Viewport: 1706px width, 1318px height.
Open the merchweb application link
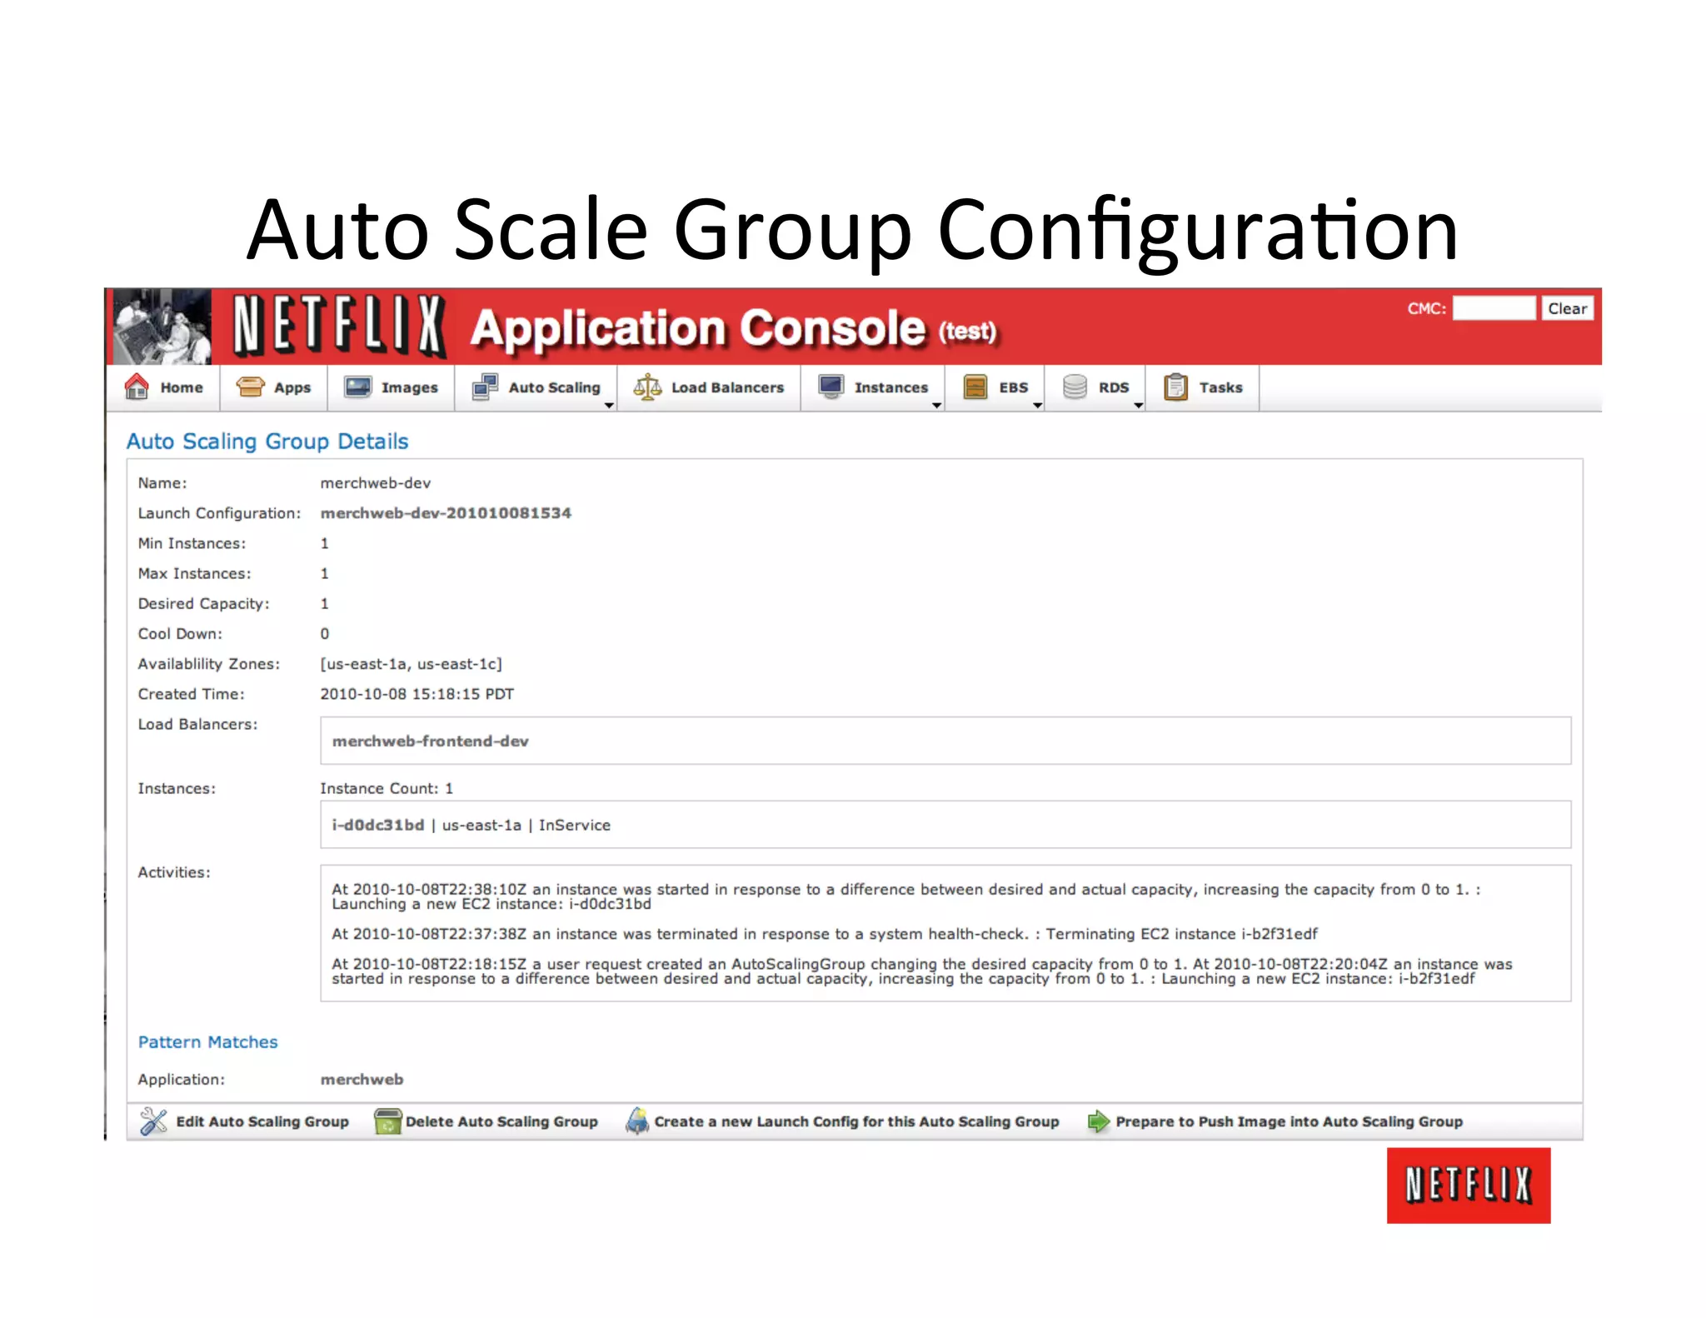362,1079
